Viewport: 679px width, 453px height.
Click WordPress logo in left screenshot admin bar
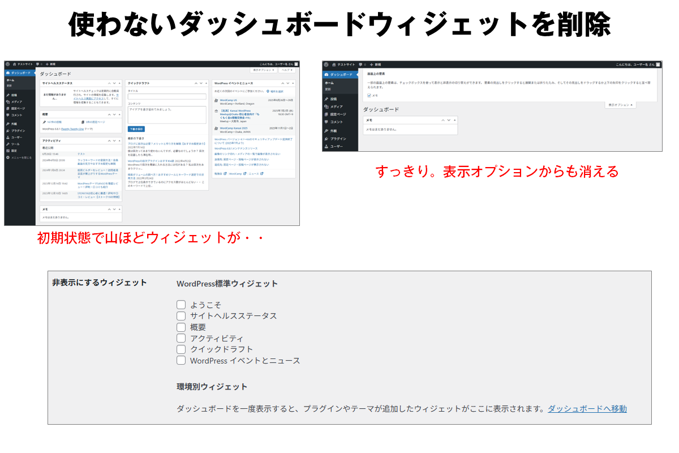(x=7, y=64)
